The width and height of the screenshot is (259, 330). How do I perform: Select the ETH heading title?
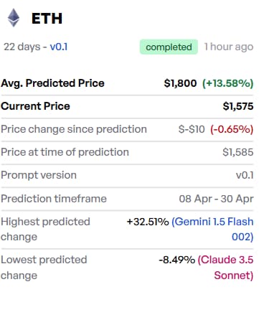click(47, 19)
